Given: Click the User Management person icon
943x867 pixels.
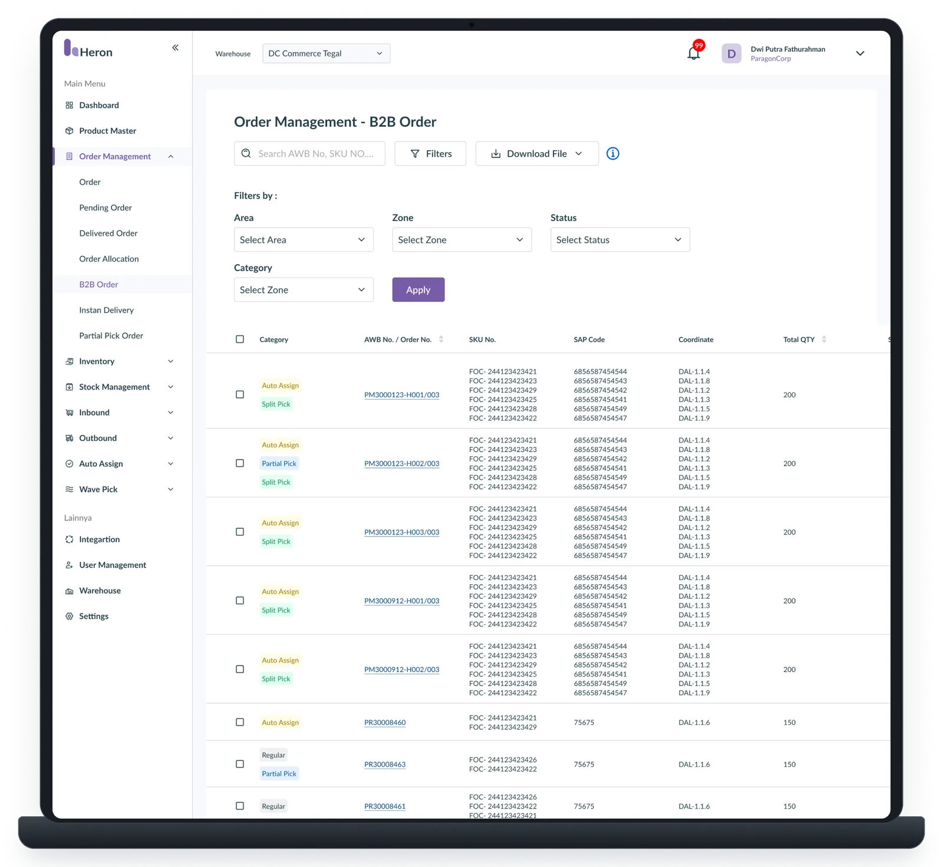Looking at the screenshot, I should pos(70,565).
